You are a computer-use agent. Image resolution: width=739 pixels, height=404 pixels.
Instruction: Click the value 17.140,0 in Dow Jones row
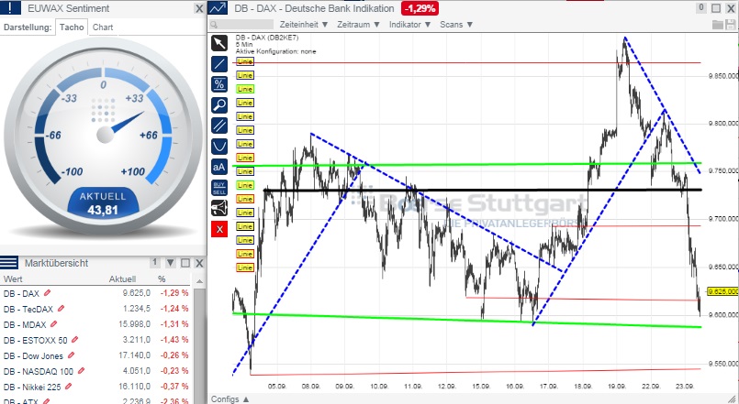pyautogui.click(x=134, y=355)
